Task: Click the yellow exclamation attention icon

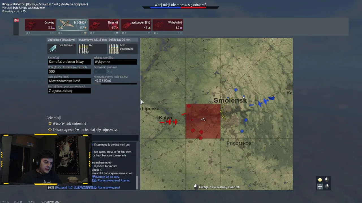Action: (320, 180)
